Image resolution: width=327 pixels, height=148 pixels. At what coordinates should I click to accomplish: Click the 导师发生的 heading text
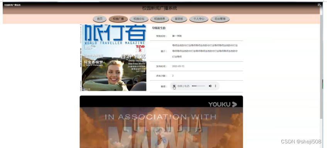point(159,28)
